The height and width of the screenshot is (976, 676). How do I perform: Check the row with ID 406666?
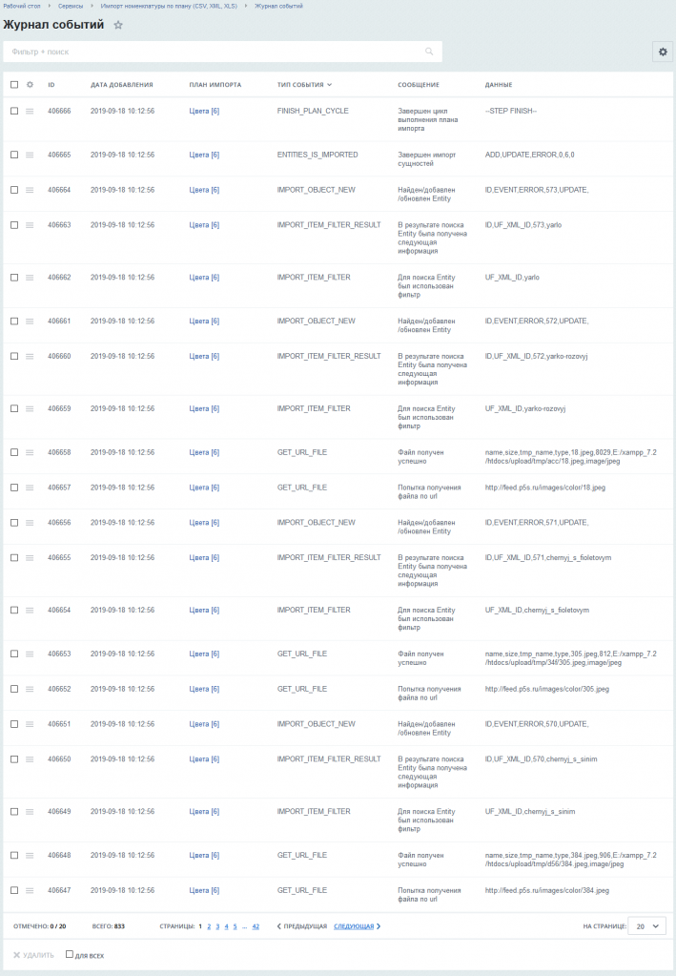coord(14,111)
